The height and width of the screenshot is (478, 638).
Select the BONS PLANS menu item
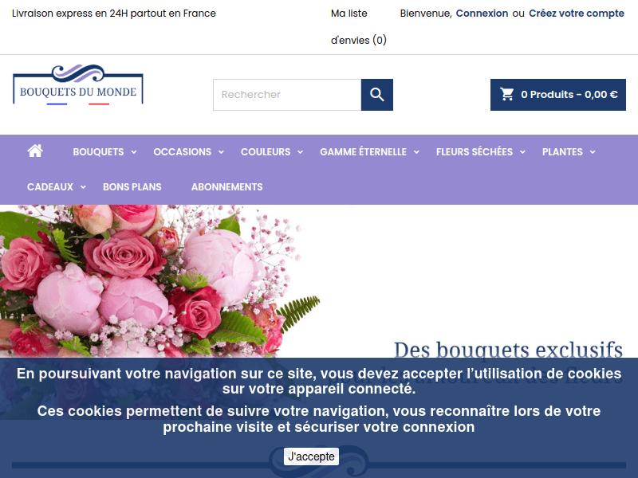click(x=132, y=186)
